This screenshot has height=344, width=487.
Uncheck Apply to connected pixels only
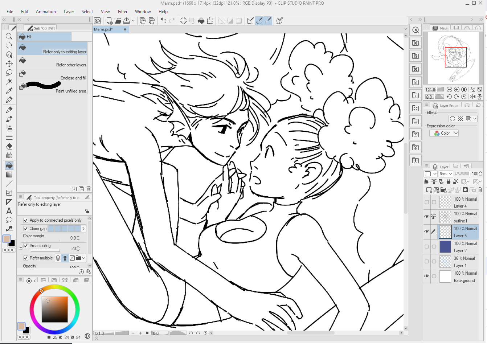(x=26, y=220)
